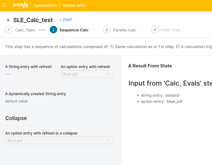
Task: Click the dynamically created String entry value
Action: pos(16,101)
